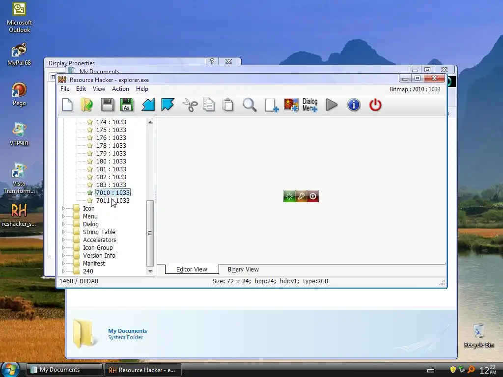
Task: Open the View menu
Action: click(99, 89)
